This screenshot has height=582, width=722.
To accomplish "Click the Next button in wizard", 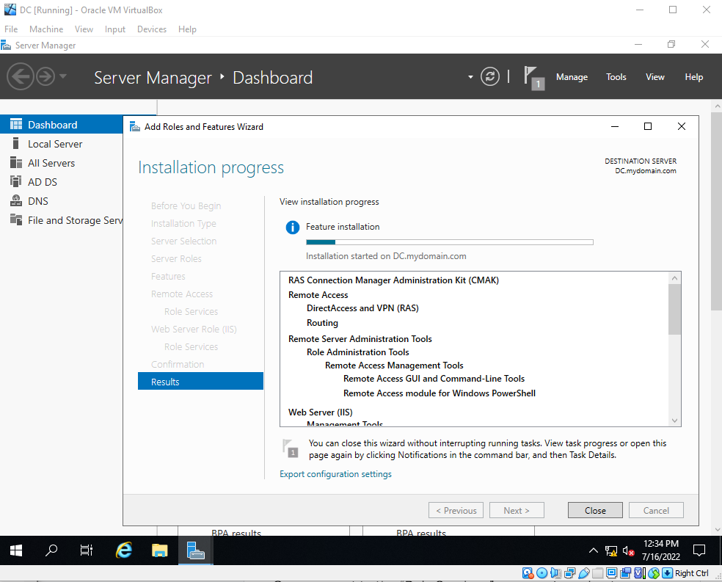I will (x=517, y=510).
